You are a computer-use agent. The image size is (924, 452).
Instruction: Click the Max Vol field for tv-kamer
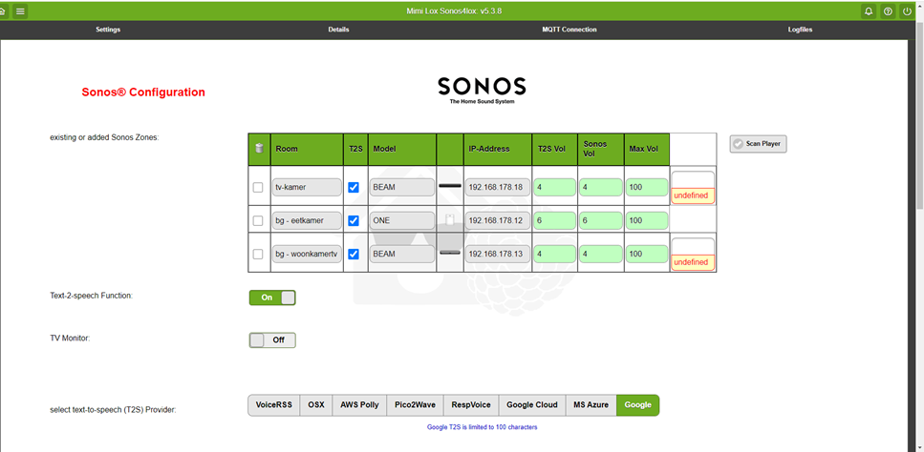[x=647, y=188]
